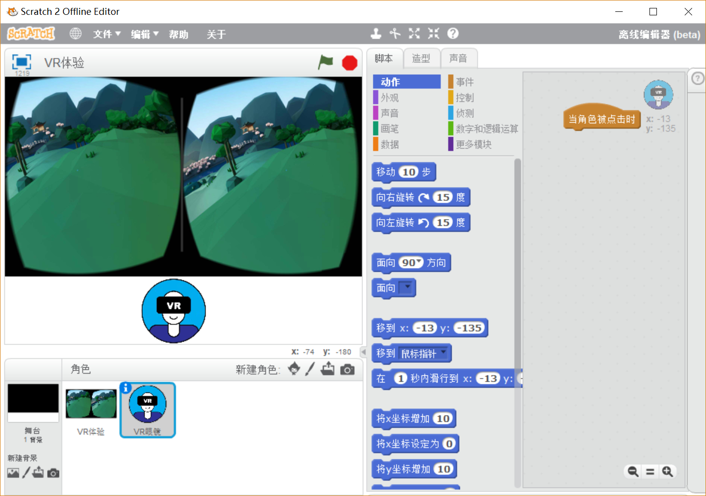706x496 pixels.
Task: Open the 文件 menu
Action: [107, 34]
